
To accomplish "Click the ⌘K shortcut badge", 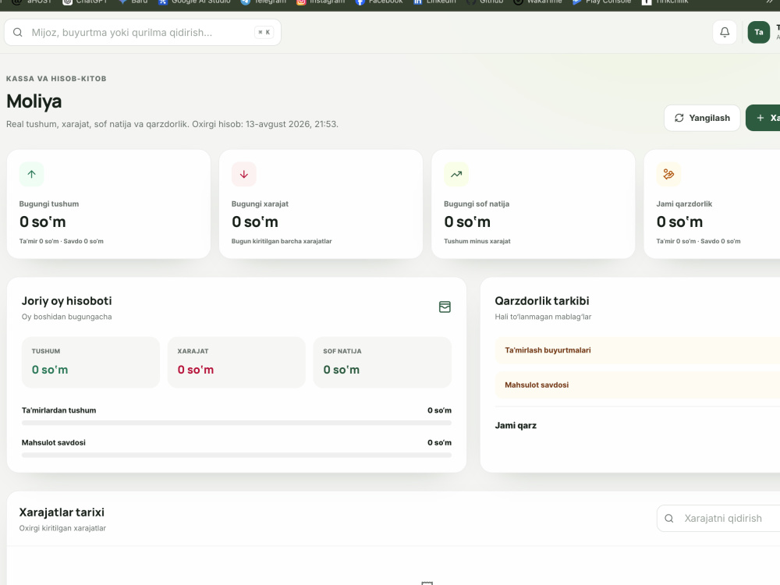I will (x=264, y=32).
